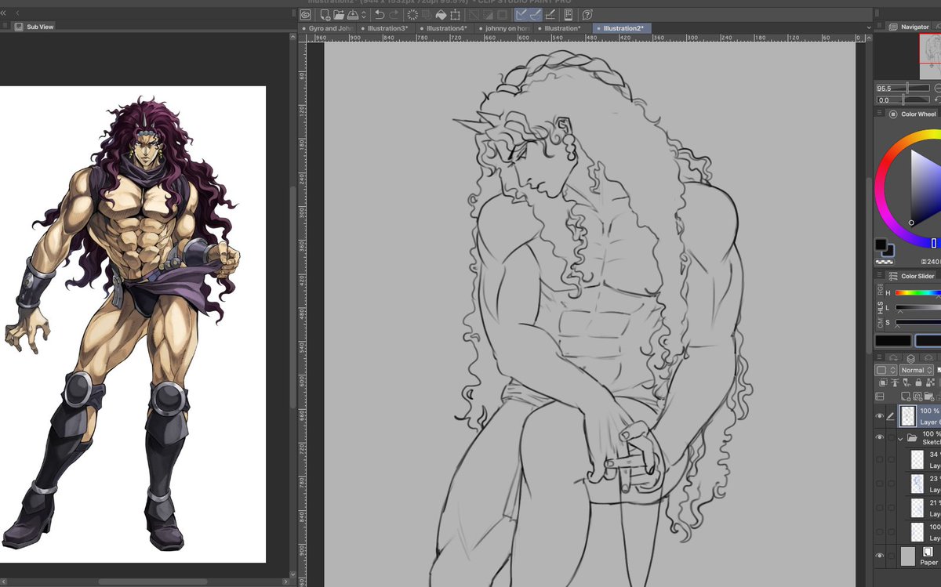
Task: Toggle Set as Reference Layer lighthouse icon
Action: (895, 382)
